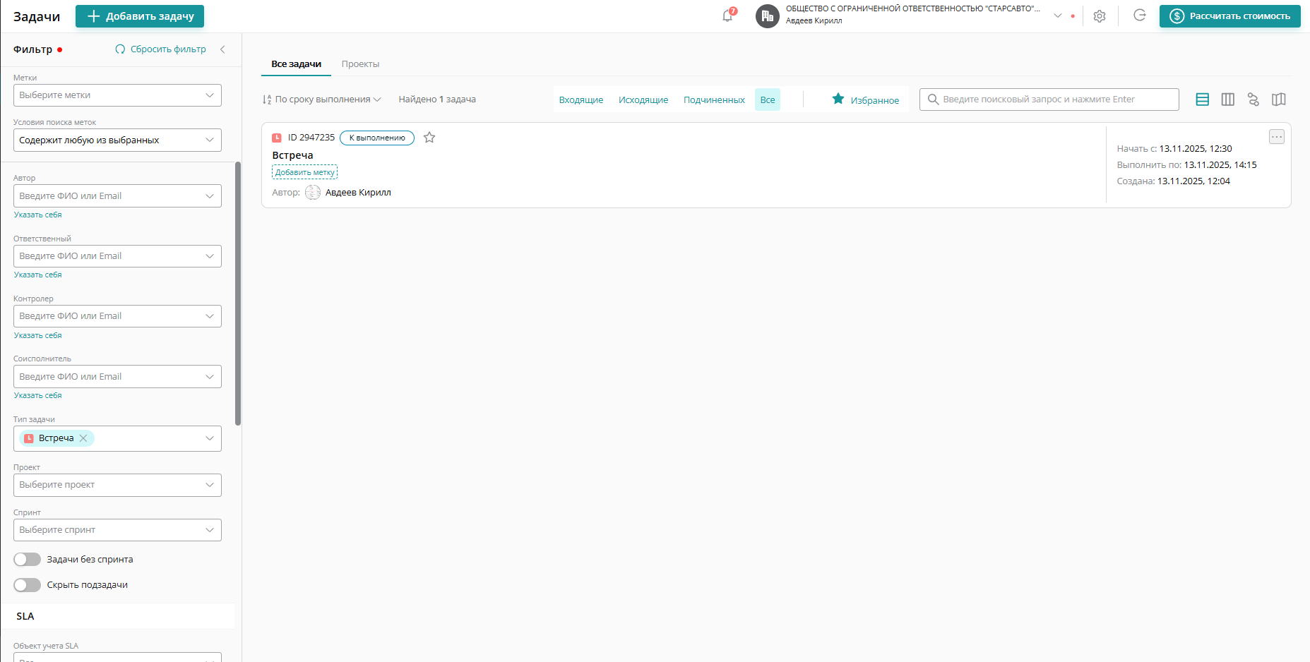
Task: Open the Условия поиска меток dropdown
Action: 117,140
